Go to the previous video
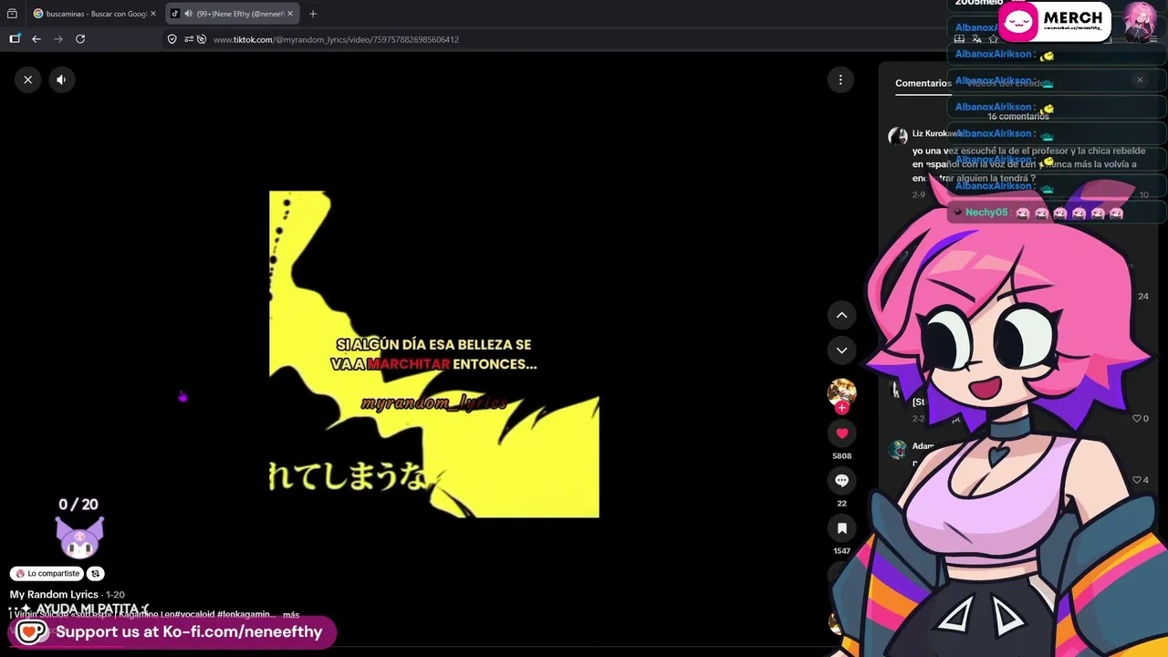This screenshot has height=657, width=1168. (841, 315)
